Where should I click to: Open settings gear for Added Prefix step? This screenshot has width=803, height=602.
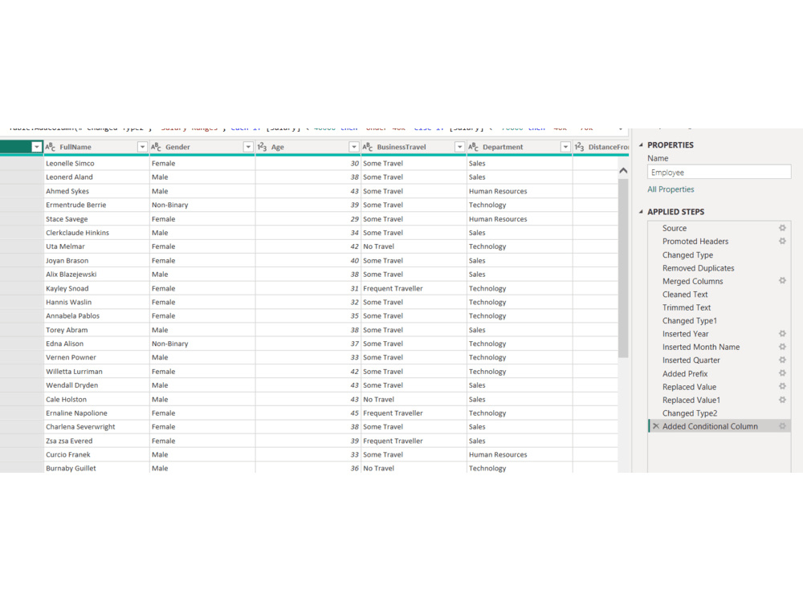click(782, 373)
